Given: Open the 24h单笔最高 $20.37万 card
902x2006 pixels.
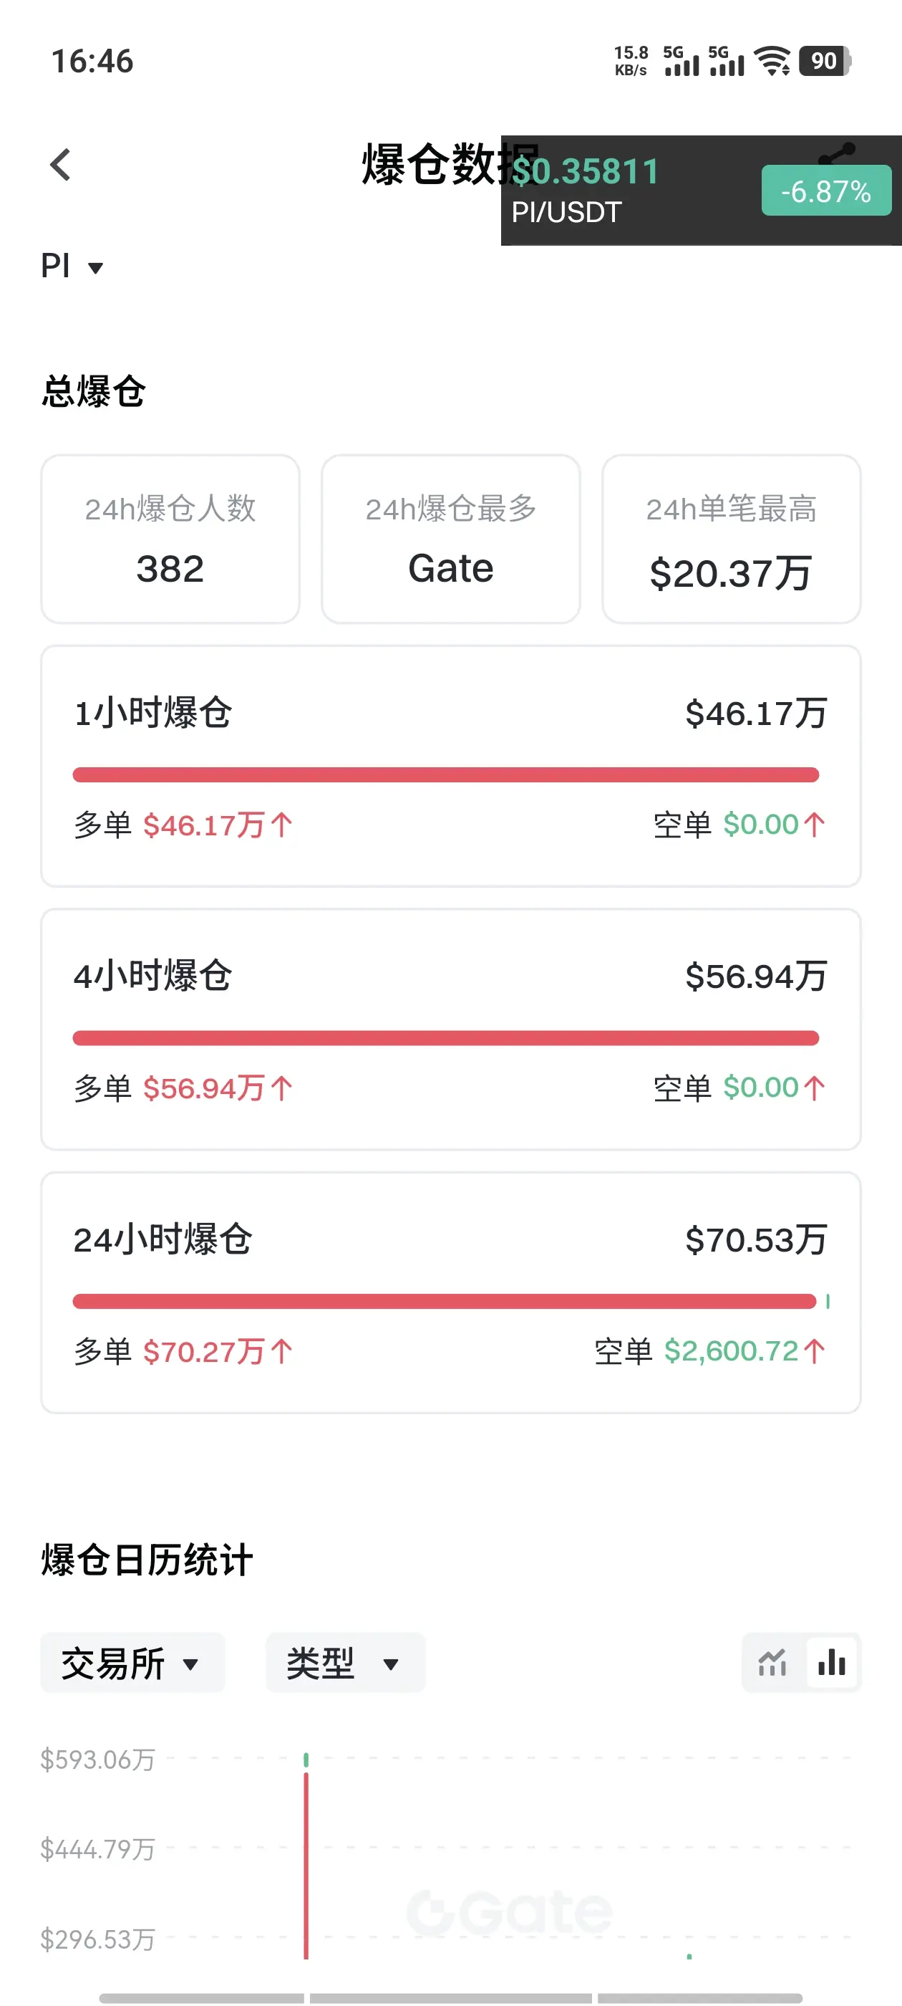Looking at the screenshot, I should (x=732, y=539).
